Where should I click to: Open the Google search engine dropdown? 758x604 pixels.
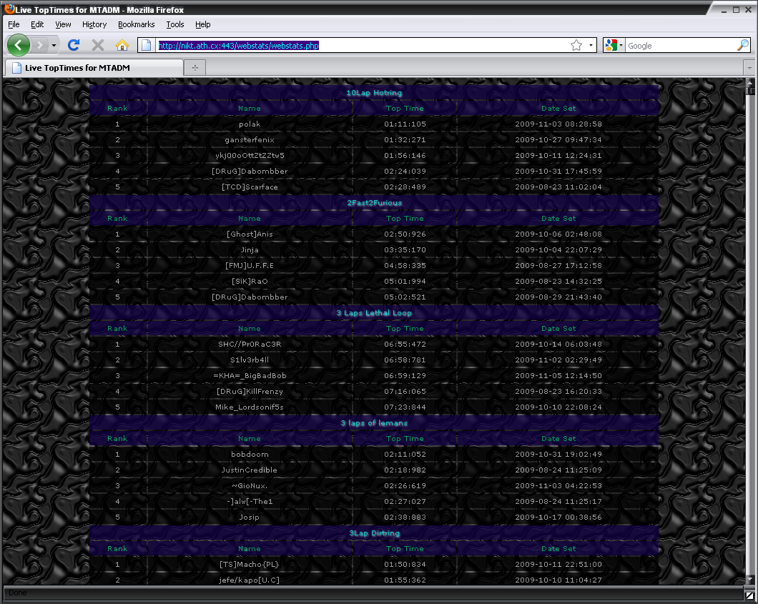(x=614, y=46)
